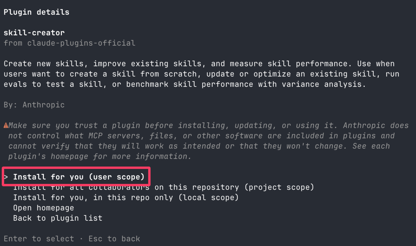This screenshot has height=246, width=416.
Task: Click the 'Plugin details' heading
Action: coord(36,12)
